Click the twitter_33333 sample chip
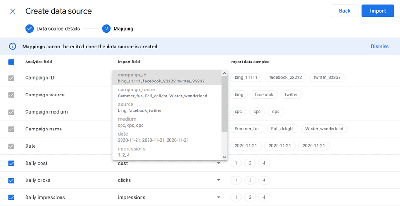The width and height of the screenshot is (400, 206). coord(327,78)
